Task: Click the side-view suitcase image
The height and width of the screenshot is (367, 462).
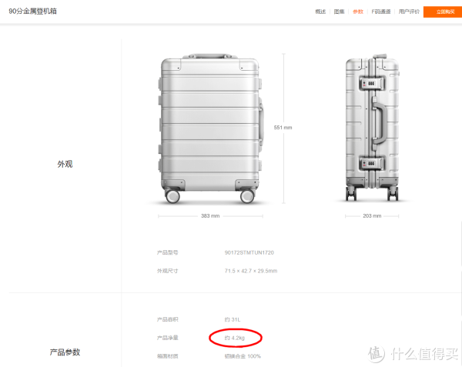Action: (x=373, y=128)
